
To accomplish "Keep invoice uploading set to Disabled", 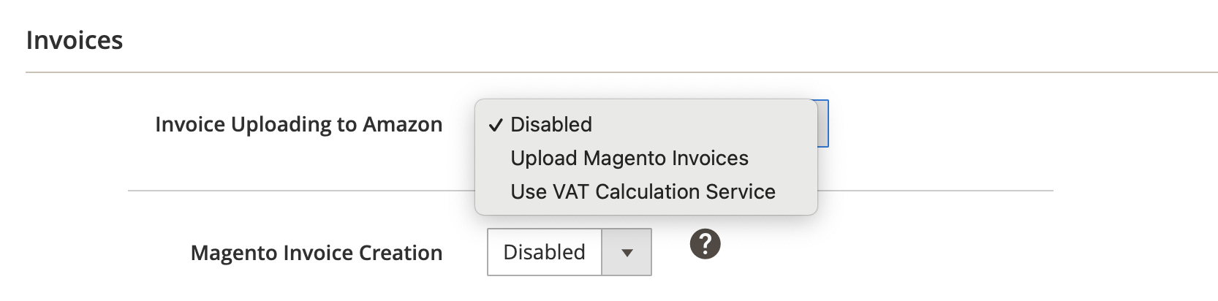I will pos(551,125).
